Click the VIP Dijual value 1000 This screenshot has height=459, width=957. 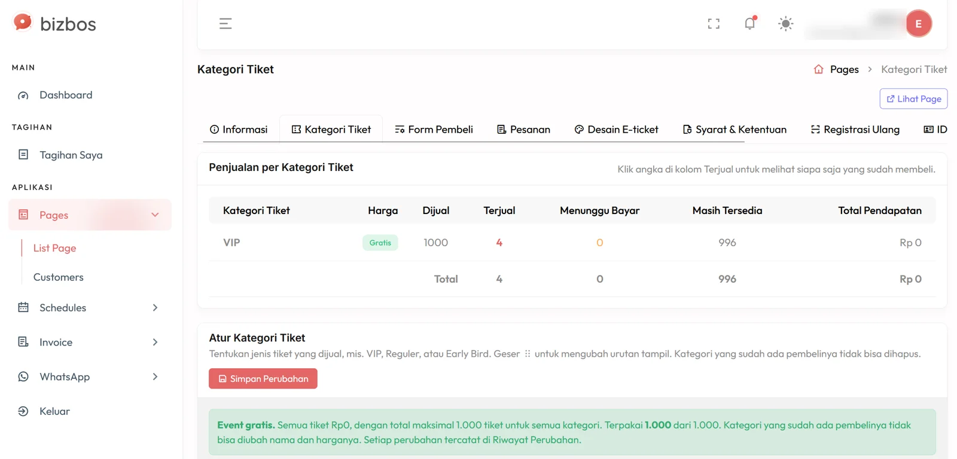pyautogui.click(x=435, y=243)
